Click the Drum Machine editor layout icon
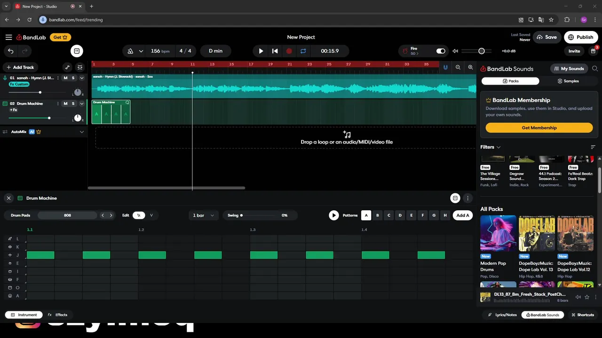The image size is (602, 338). click(455, 198)
